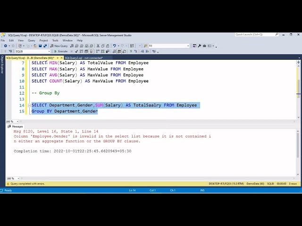
Task: Click the Parse checkmark icon
Action: coord(76,51)
